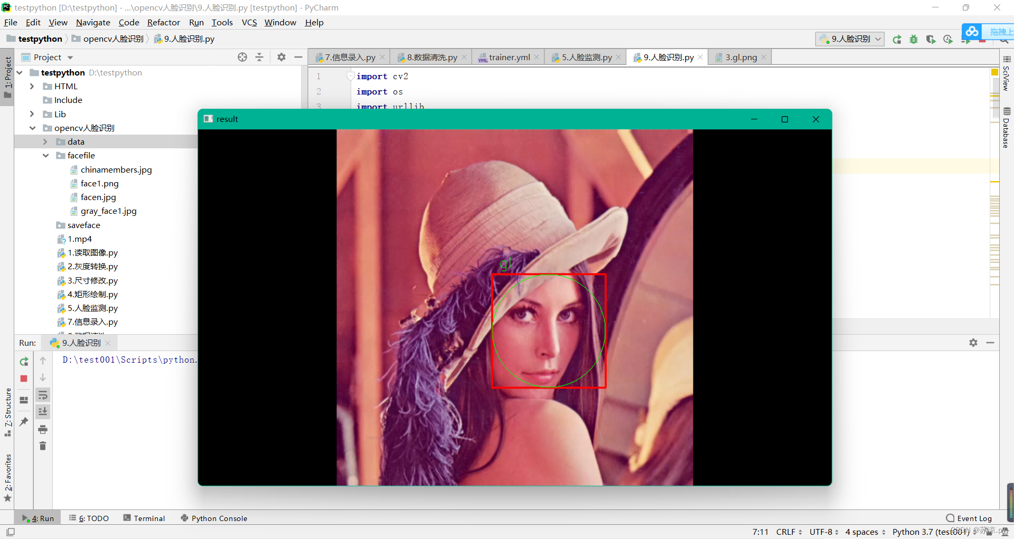
Task: Collapse the facefile folder
Action: [45, 155]
